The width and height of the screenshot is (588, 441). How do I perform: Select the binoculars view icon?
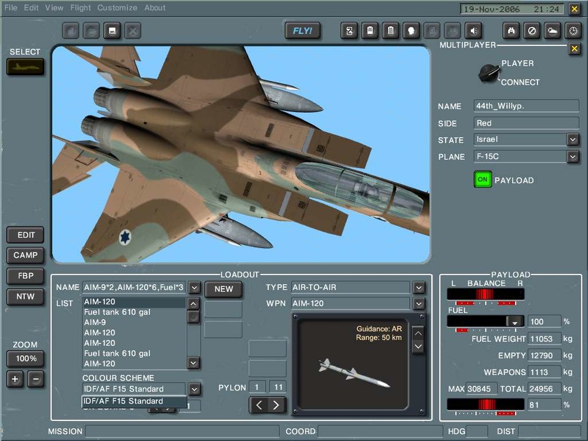[511, 30]
